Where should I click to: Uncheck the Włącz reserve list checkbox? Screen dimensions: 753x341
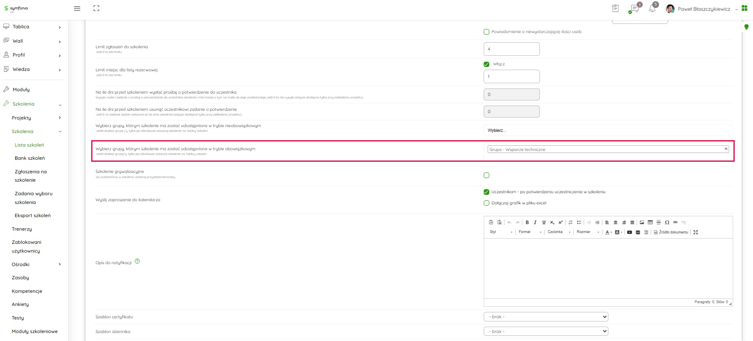coord(486,64)
